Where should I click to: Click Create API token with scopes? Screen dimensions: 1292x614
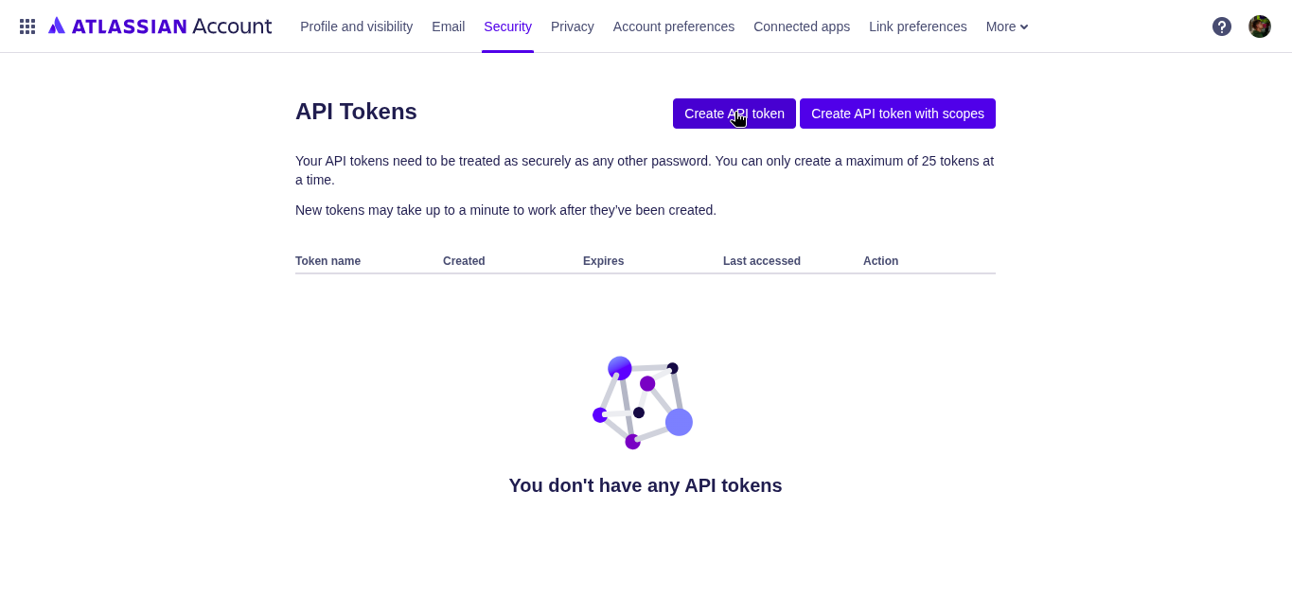pos(897,114)
